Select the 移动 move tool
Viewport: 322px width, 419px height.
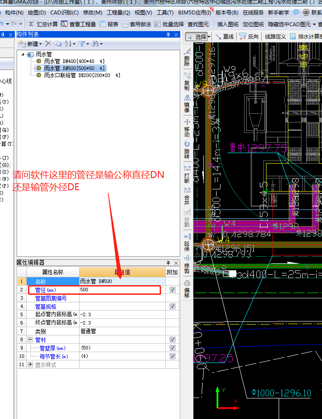pos(187,128)
